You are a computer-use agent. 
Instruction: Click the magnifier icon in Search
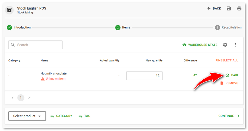[x=13, y=45]
